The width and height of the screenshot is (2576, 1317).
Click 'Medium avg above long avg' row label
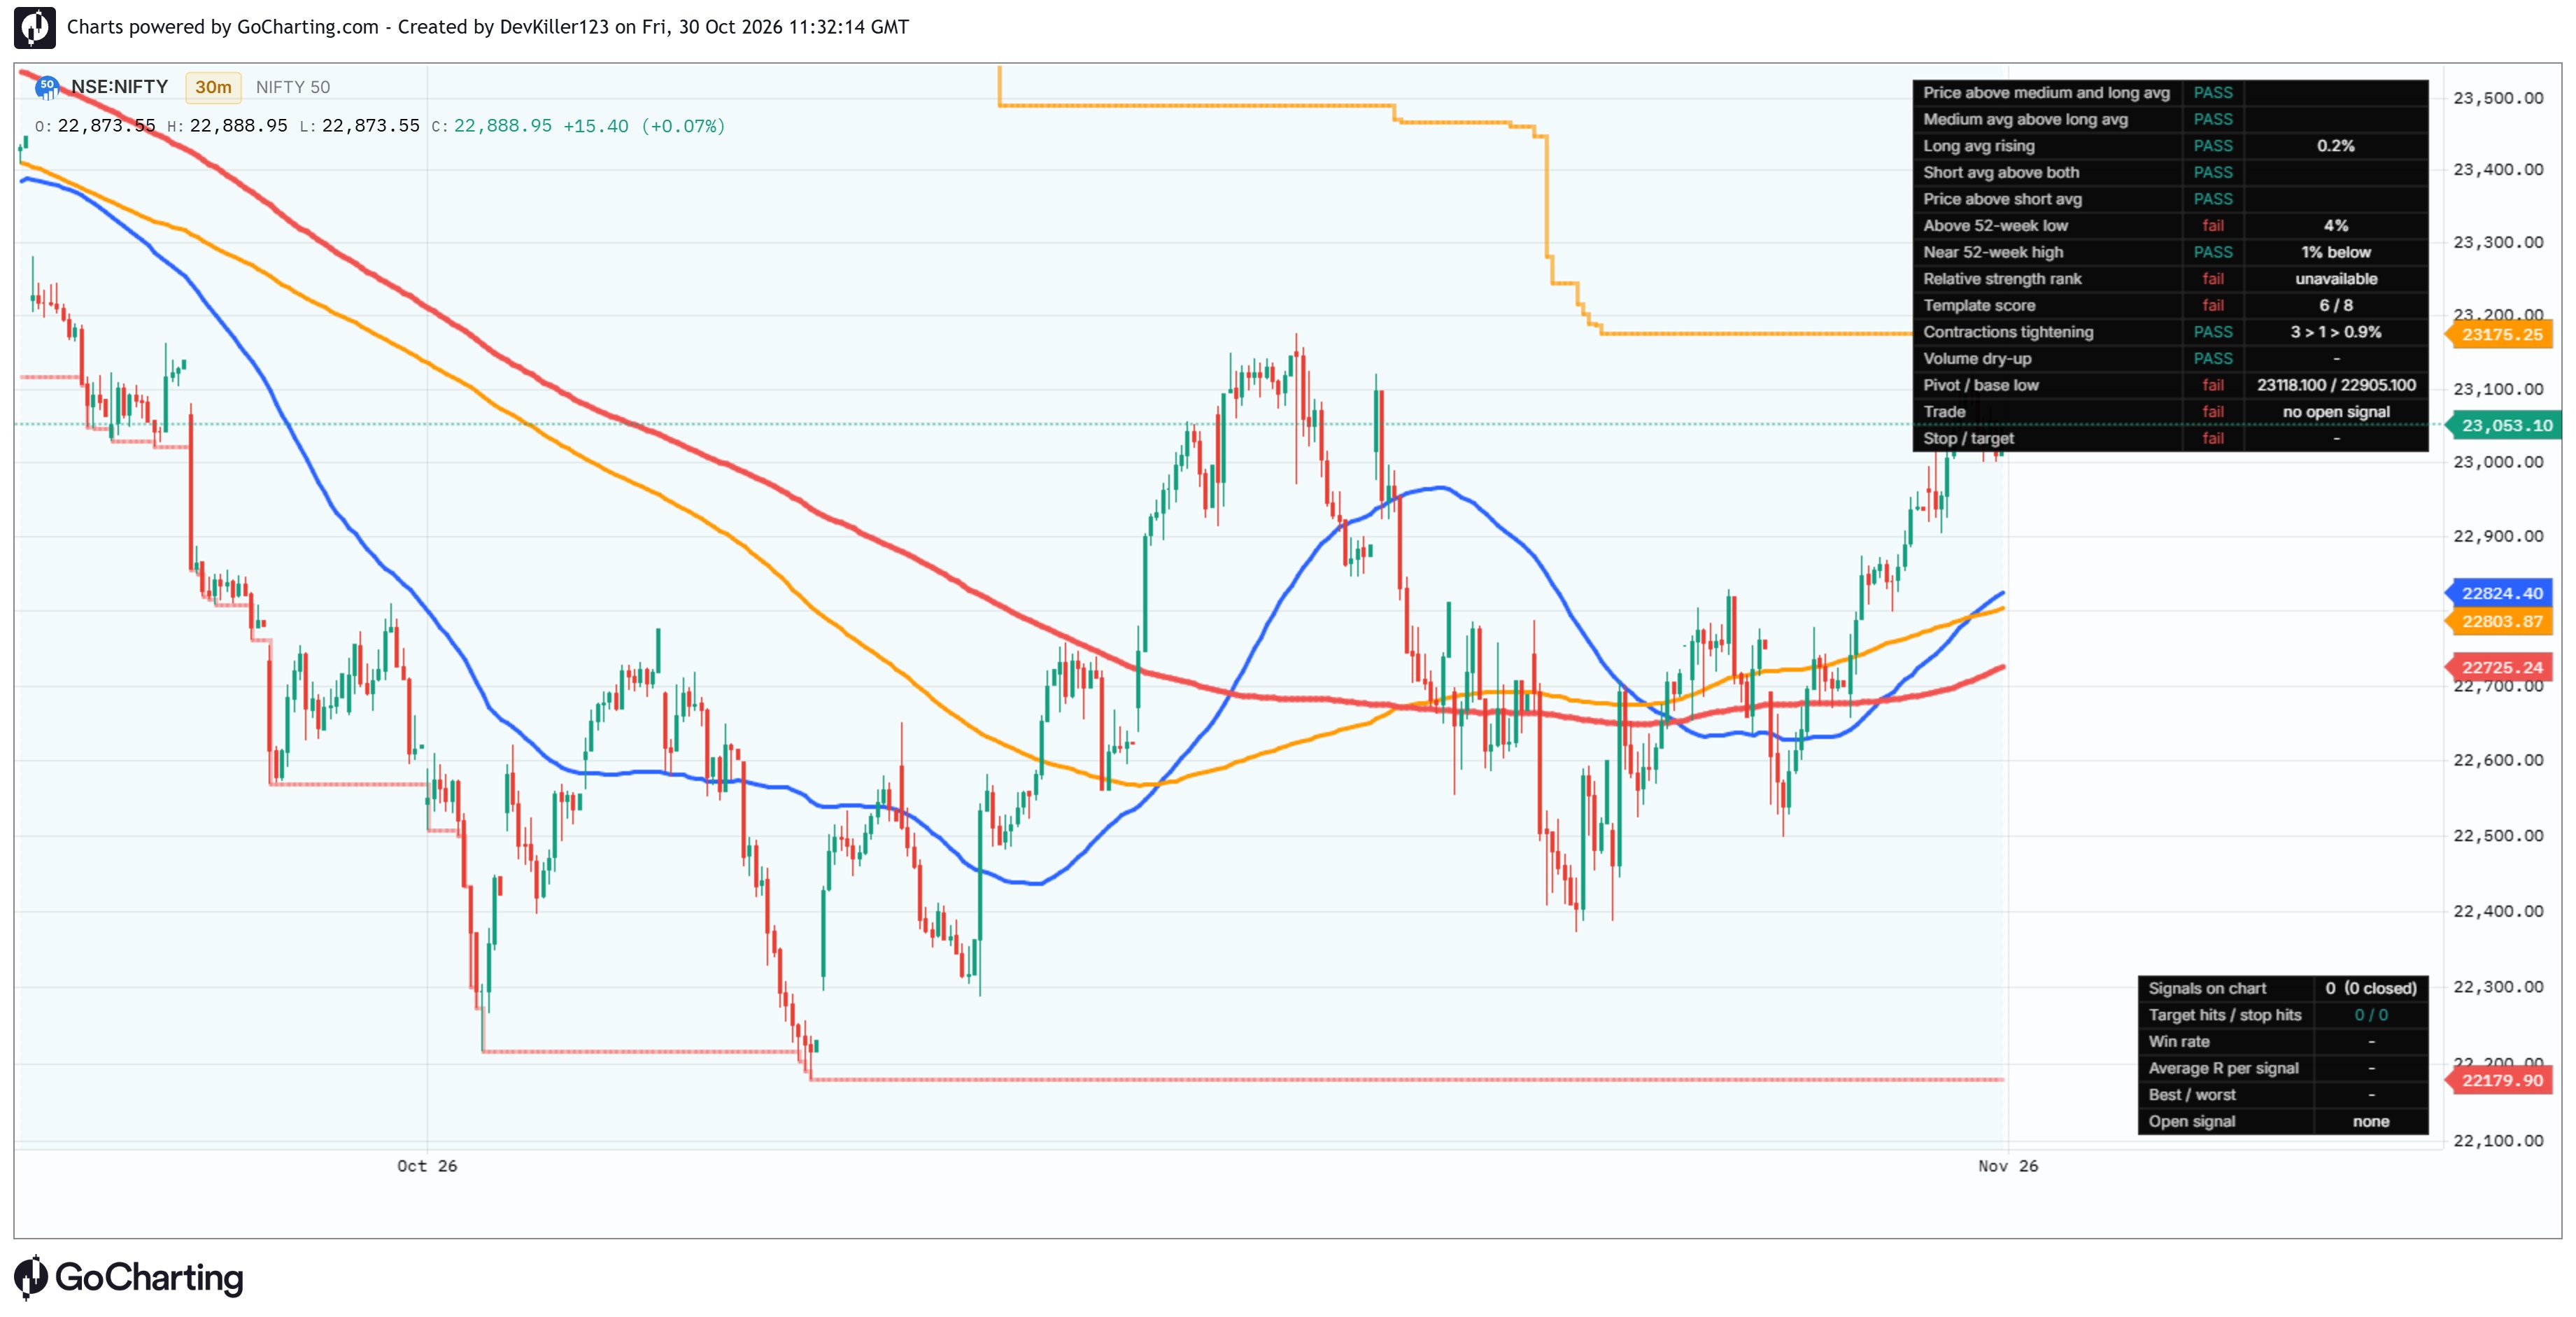pos(2025,119)
